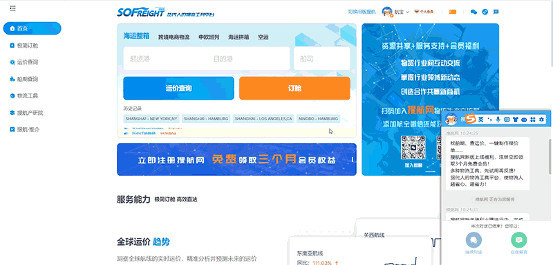This screenshot has width=553, height=265.
Task: Select the 海运整箱 tab
Action: click(136, 36)
